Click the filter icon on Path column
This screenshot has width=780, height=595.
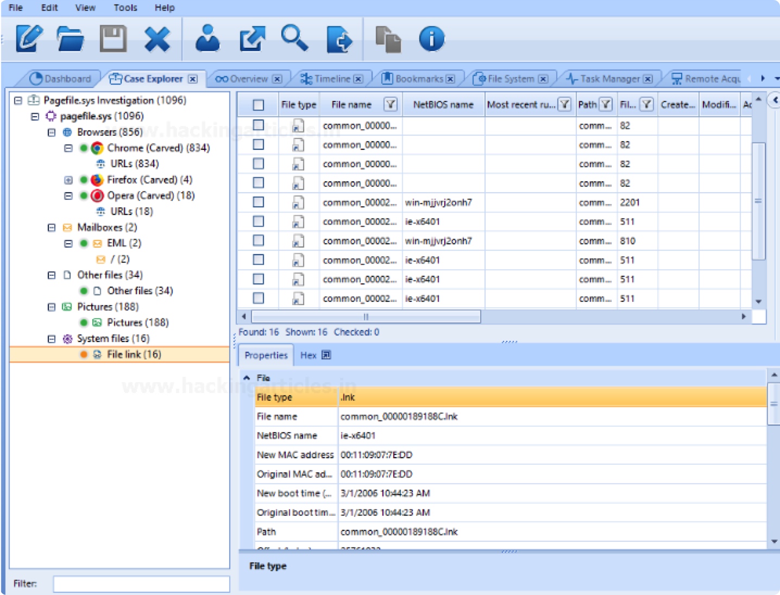coord(606,104)
